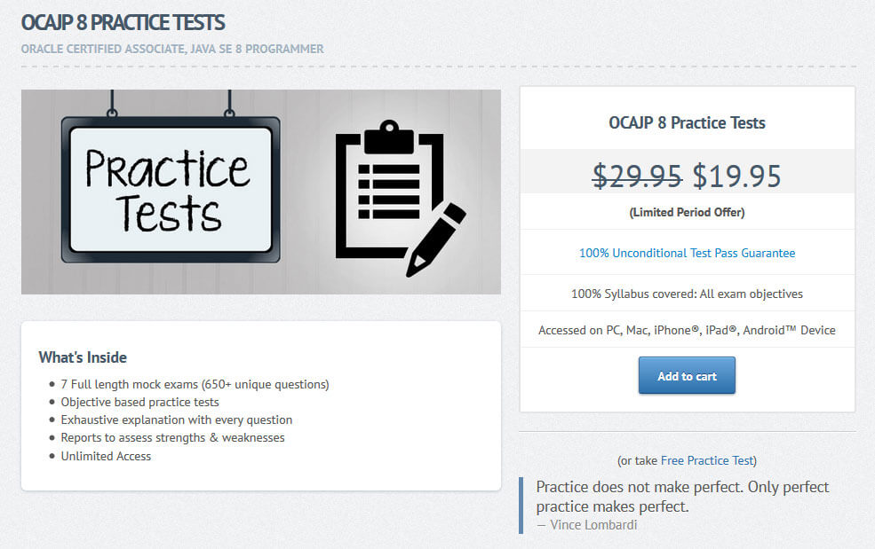This screenshot has width=875, height=549.
Task: Click the Limited Period Offer text
Action: point(687,212)
